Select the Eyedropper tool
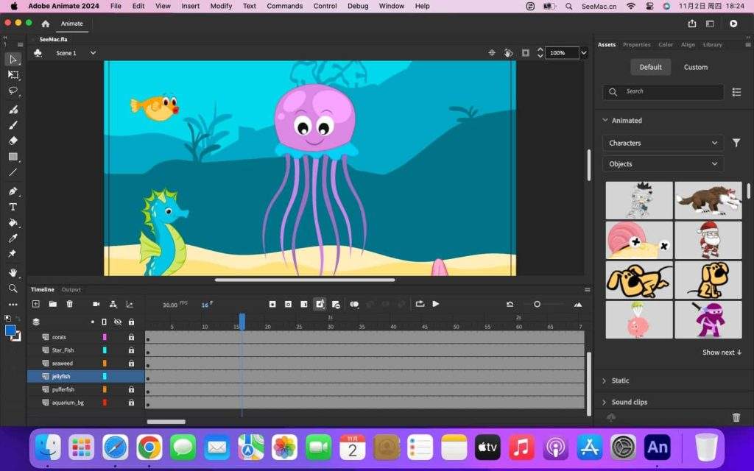 point(13,238)
